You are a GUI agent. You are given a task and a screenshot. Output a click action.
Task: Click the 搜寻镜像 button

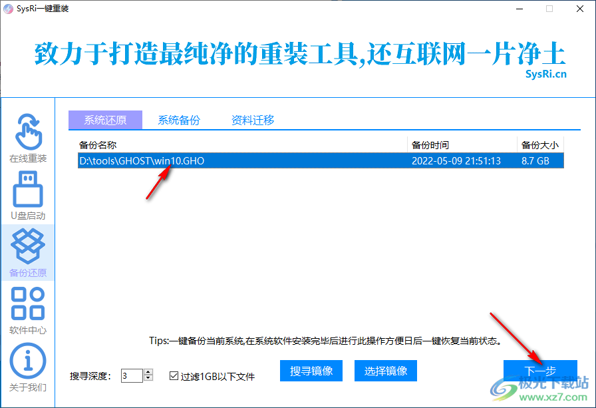[311, 371]
